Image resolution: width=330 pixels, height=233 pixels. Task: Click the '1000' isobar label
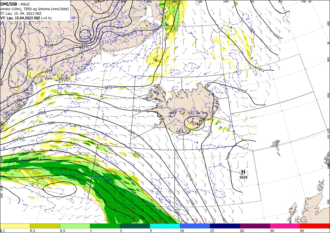tap(96, 164)
